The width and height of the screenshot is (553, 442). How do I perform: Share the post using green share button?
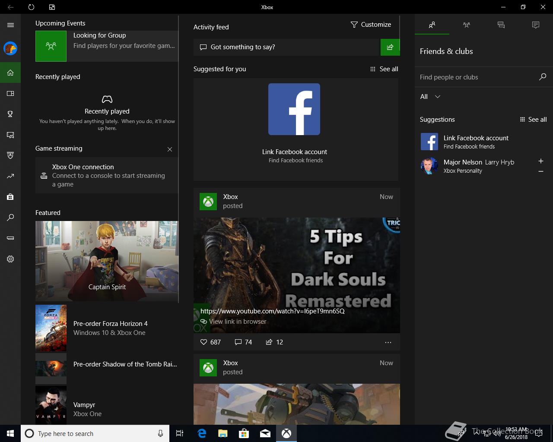(x=390, y=47)
